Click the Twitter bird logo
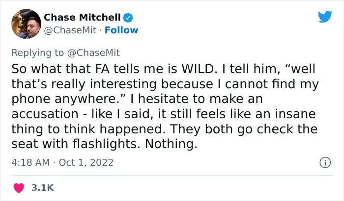The width and height of the screenshot is (344, 201). pyautogui.click(x=325, y=17)
